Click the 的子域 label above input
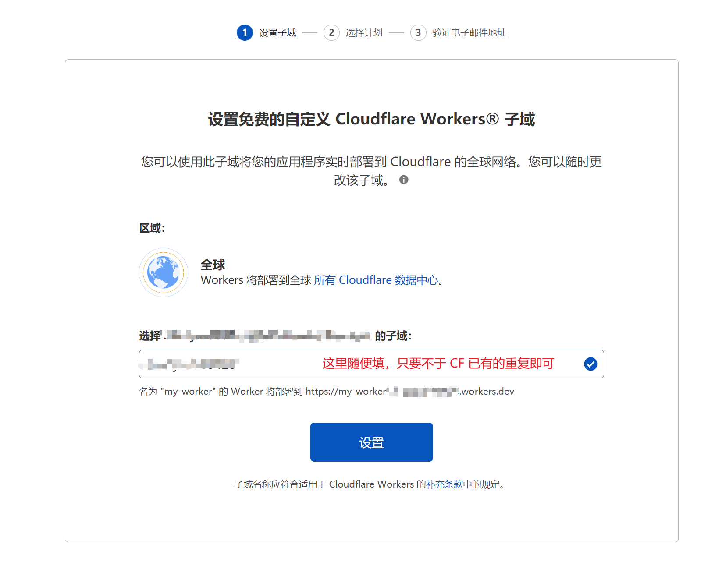Viewport: 722px width, 576px height. pyautogui.click(x=393, y=336)
